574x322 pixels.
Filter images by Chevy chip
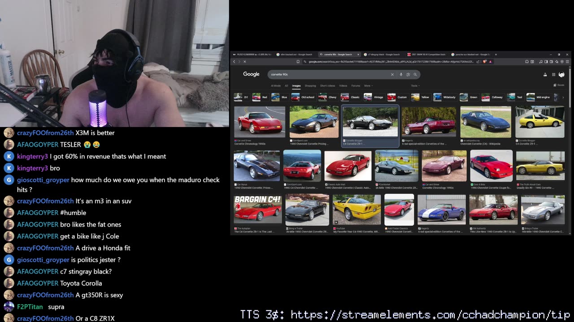(328, 97)
